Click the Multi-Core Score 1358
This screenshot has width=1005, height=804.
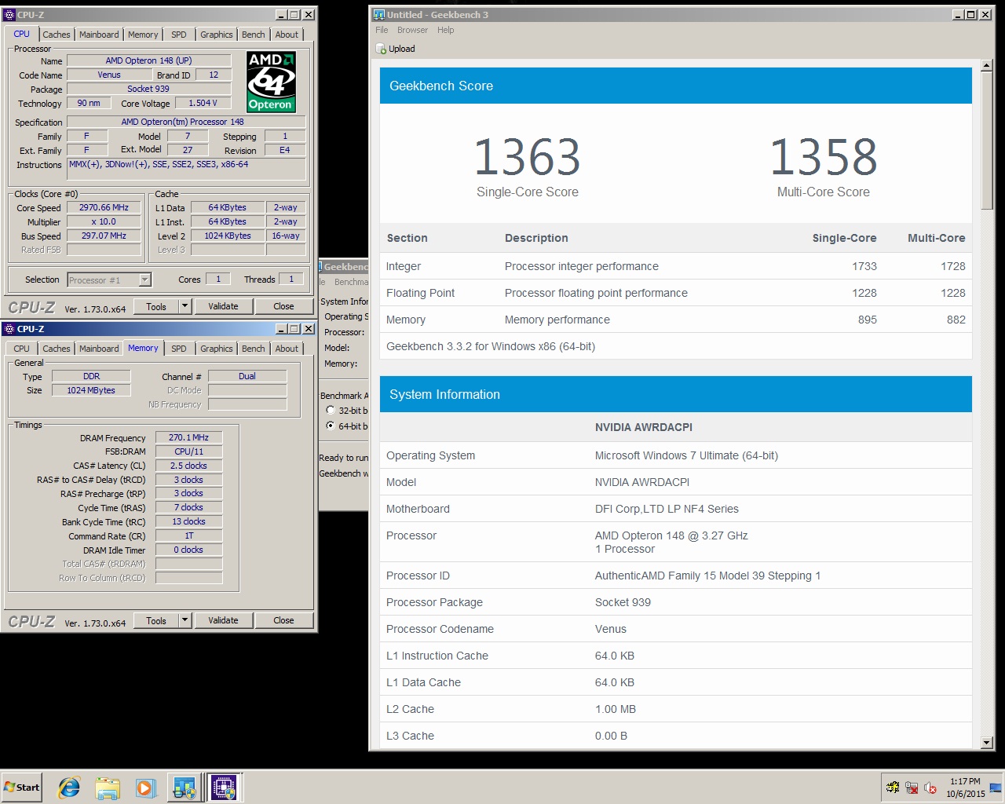pyautogui.click(x=824, y=157)
